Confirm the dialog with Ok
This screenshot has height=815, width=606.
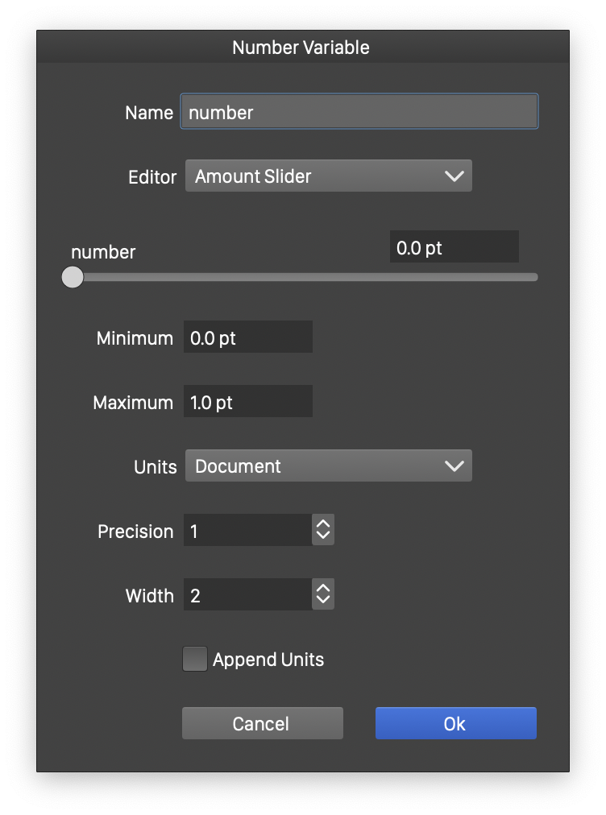[x=455, y=723]
